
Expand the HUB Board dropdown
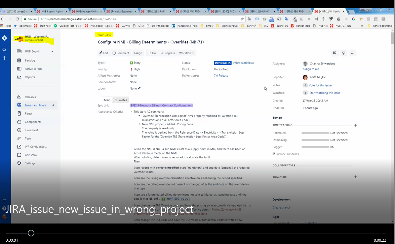click(52, 52)
